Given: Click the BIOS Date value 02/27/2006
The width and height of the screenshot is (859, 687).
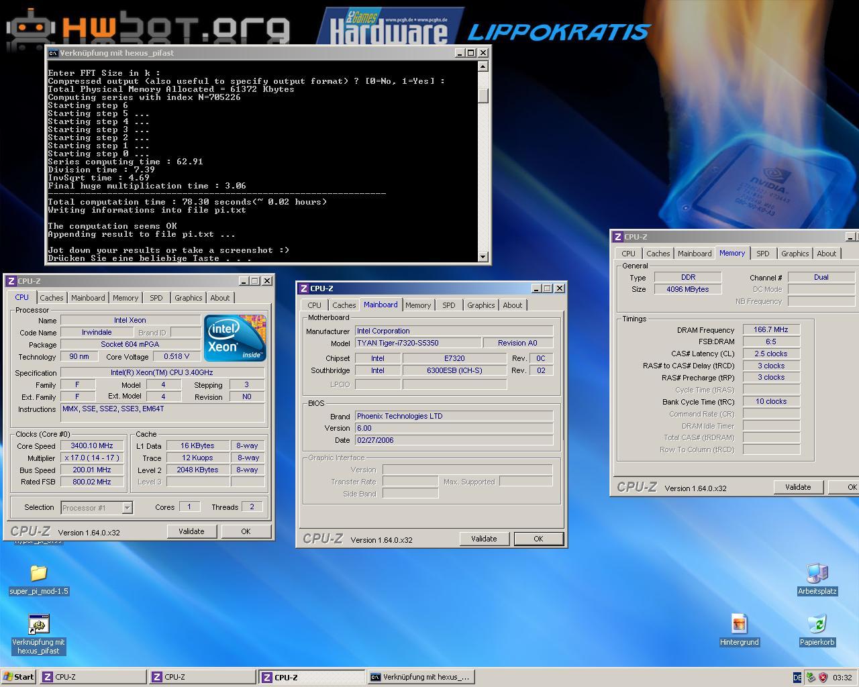Looking at the screenshot, I should (454, 440).
